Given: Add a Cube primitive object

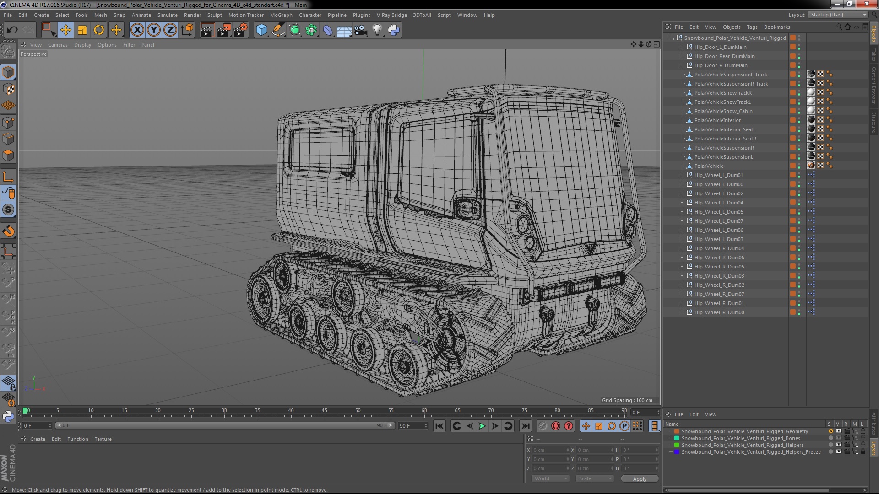Looking at the screenshot, I should [261, 30].
